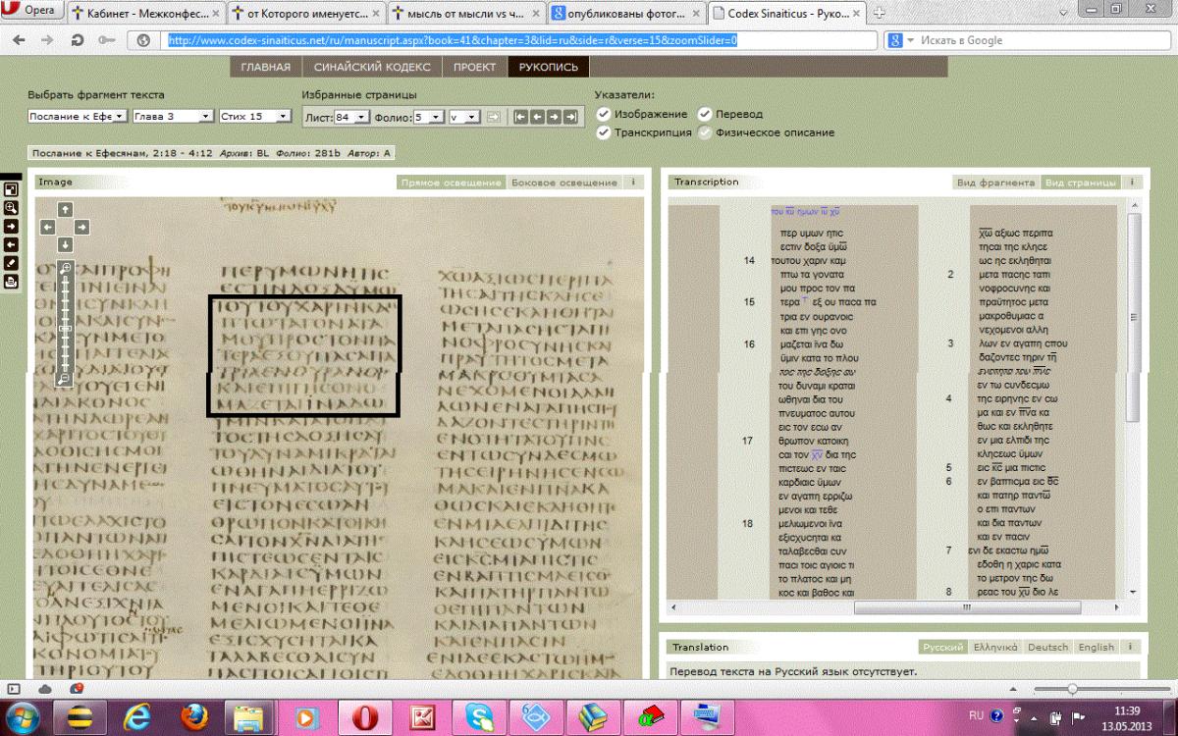Screen dimensions: 1178x736
Task: Open the 'Глава 3' chapter dropdown
Action: pyautogui.click(x=173, y=116)
